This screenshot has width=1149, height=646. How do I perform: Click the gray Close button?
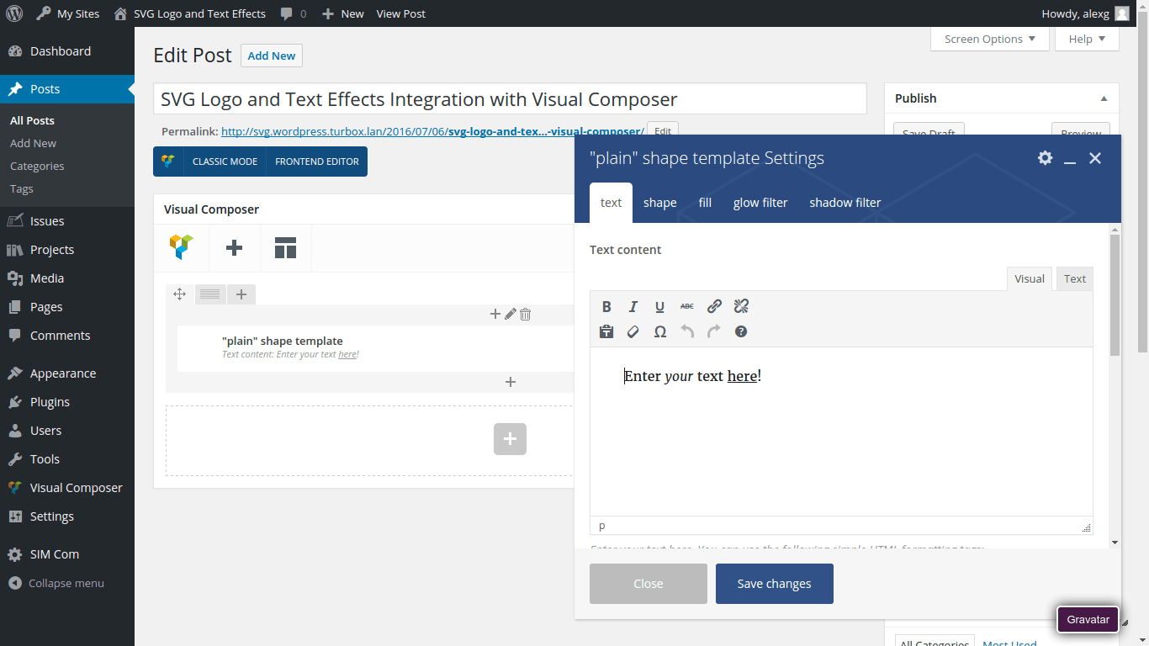649,584
